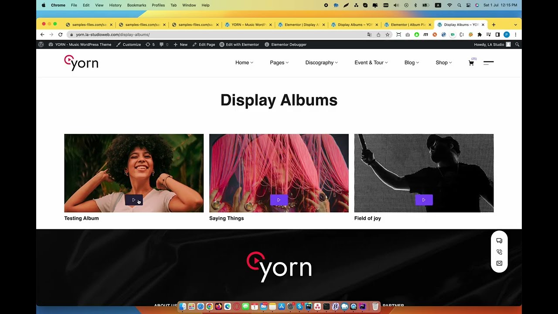Play the Field of joy album
558x314 pixels.
pyautogui.click(x=424, y=200)
